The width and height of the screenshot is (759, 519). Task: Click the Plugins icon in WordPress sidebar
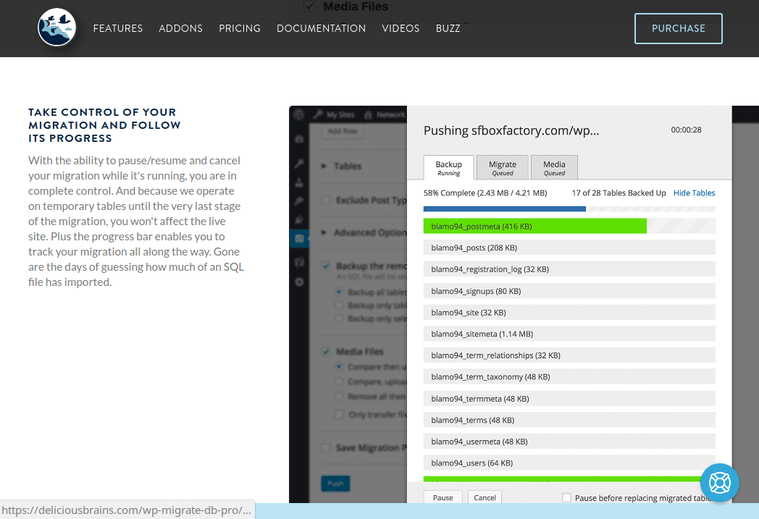pyautogui.click(x=299, y=219)
